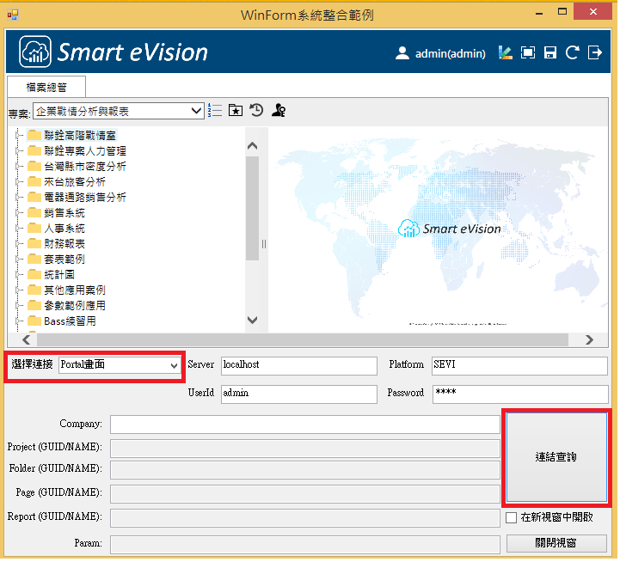Click the tree scroll down arrow

253,321
